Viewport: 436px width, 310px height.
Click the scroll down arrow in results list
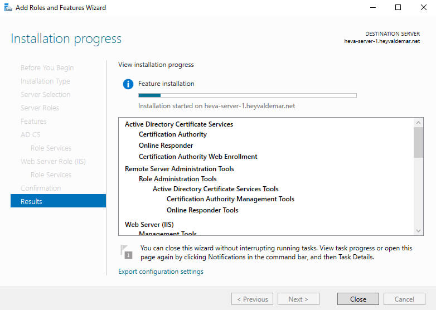[418, 230]
